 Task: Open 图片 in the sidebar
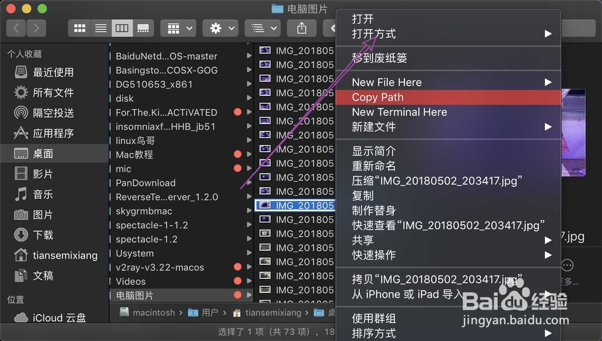[x=54, y=214]
